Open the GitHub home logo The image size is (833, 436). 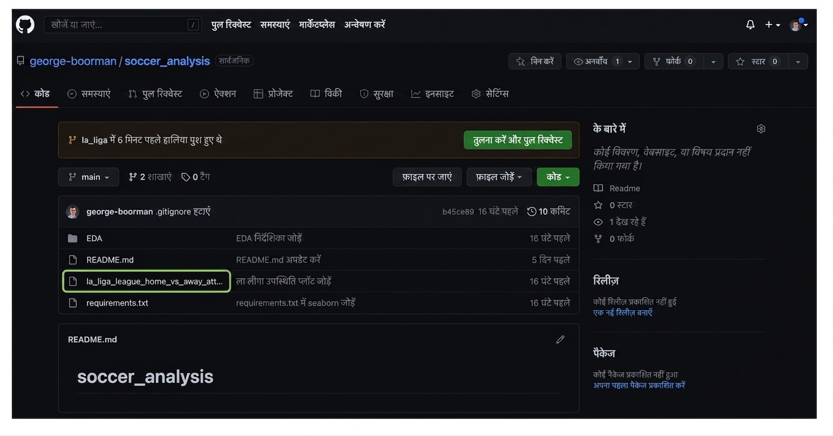coord(25,25)
